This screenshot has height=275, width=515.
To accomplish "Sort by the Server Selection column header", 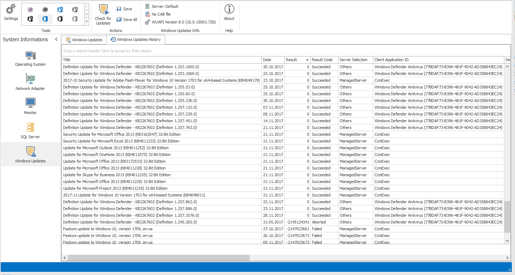I will pos(356,60).
